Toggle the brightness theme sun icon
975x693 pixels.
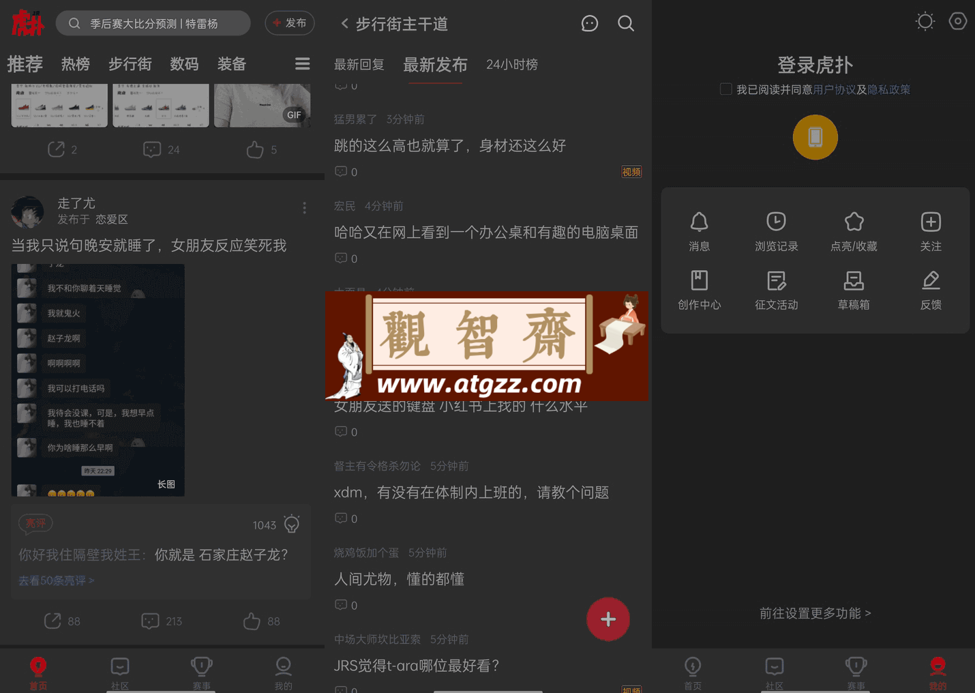[x=925, y=21]
